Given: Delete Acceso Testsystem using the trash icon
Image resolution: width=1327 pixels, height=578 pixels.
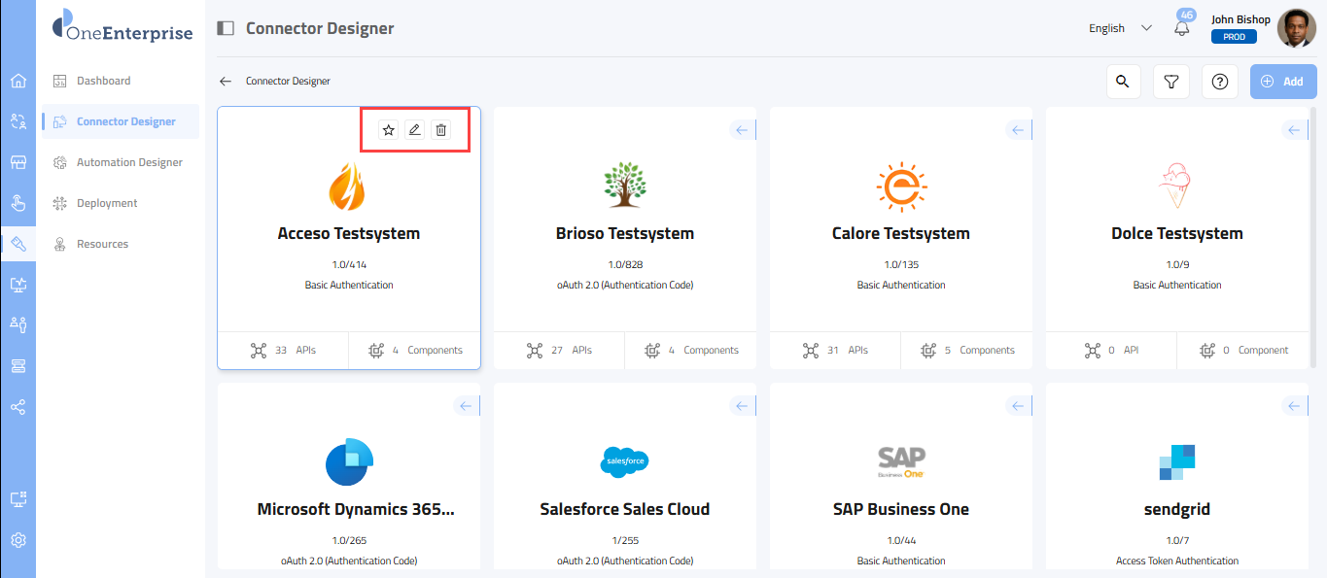Looking at the screenshot, I should (x=441, y=130).
